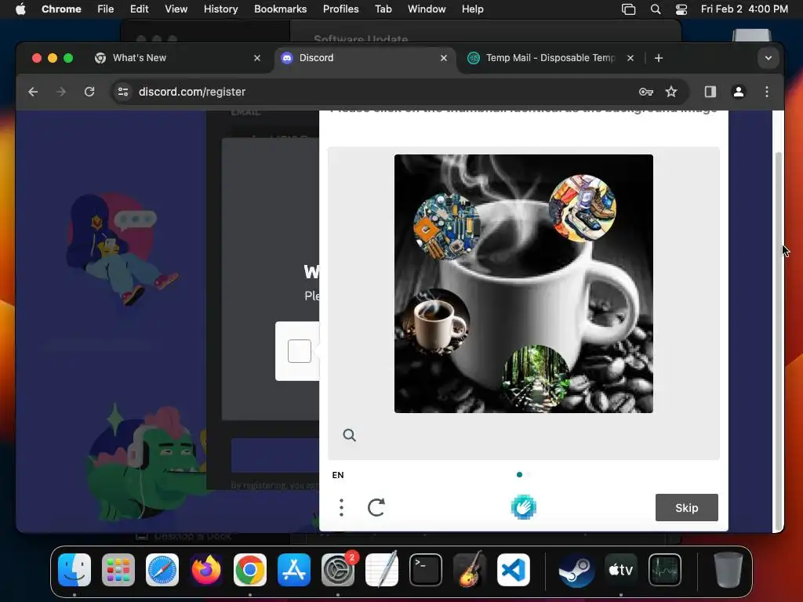Open the Tab menu
Screen dimensions: 803x602
click(x=383, y=9)
